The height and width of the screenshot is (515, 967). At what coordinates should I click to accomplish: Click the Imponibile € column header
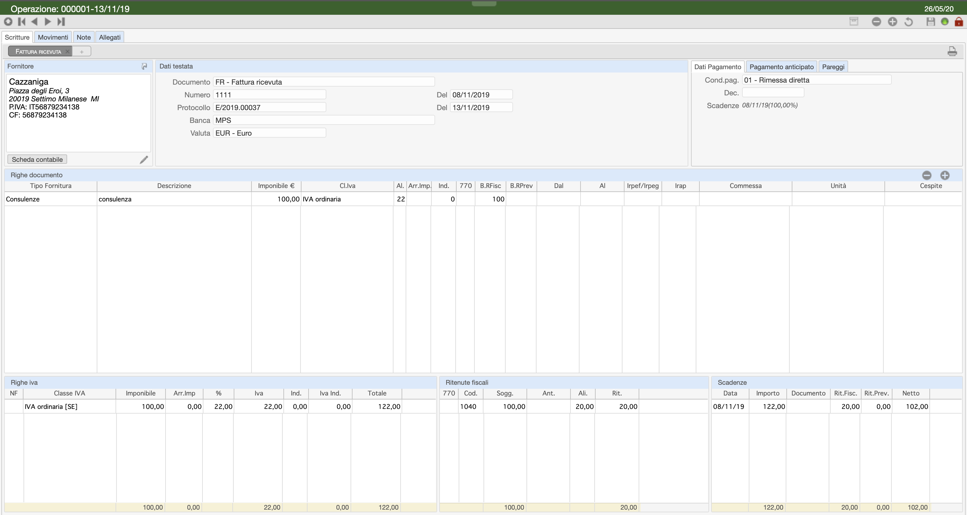pos(276,186)
